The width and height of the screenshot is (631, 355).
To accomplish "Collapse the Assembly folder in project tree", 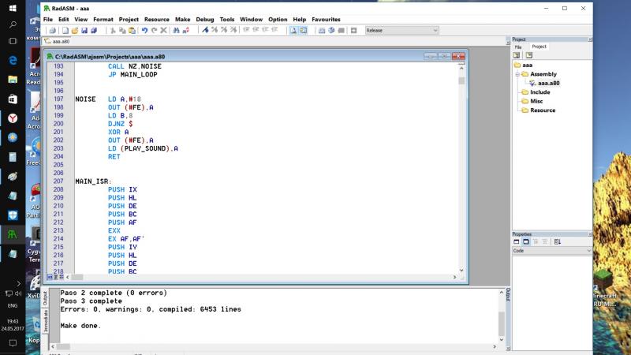I will [x=517, y=74].
